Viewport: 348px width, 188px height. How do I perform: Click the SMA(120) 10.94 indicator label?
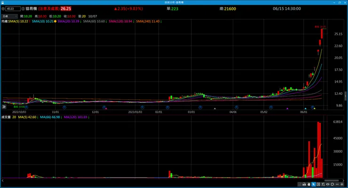pos(121,22)
